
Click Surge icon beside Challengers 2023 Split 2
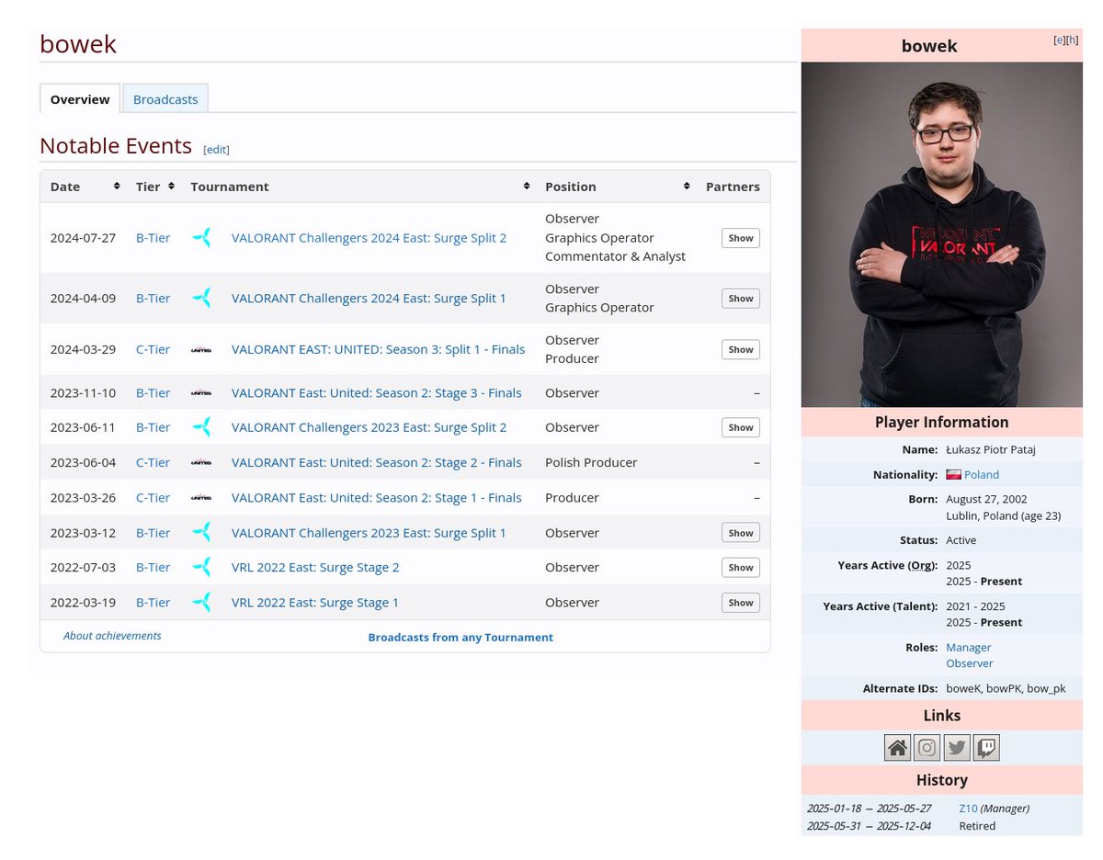tap(201, 427)
